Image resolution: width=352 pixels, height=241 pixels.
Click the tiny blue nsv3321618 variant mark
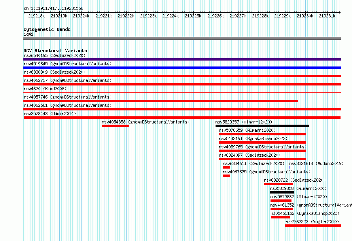290,167
